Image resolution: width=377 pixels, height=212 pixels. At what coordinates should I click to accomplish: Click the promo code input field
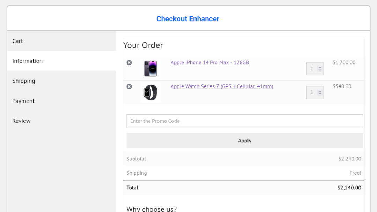pyautogui.click(x=244, y=121)
